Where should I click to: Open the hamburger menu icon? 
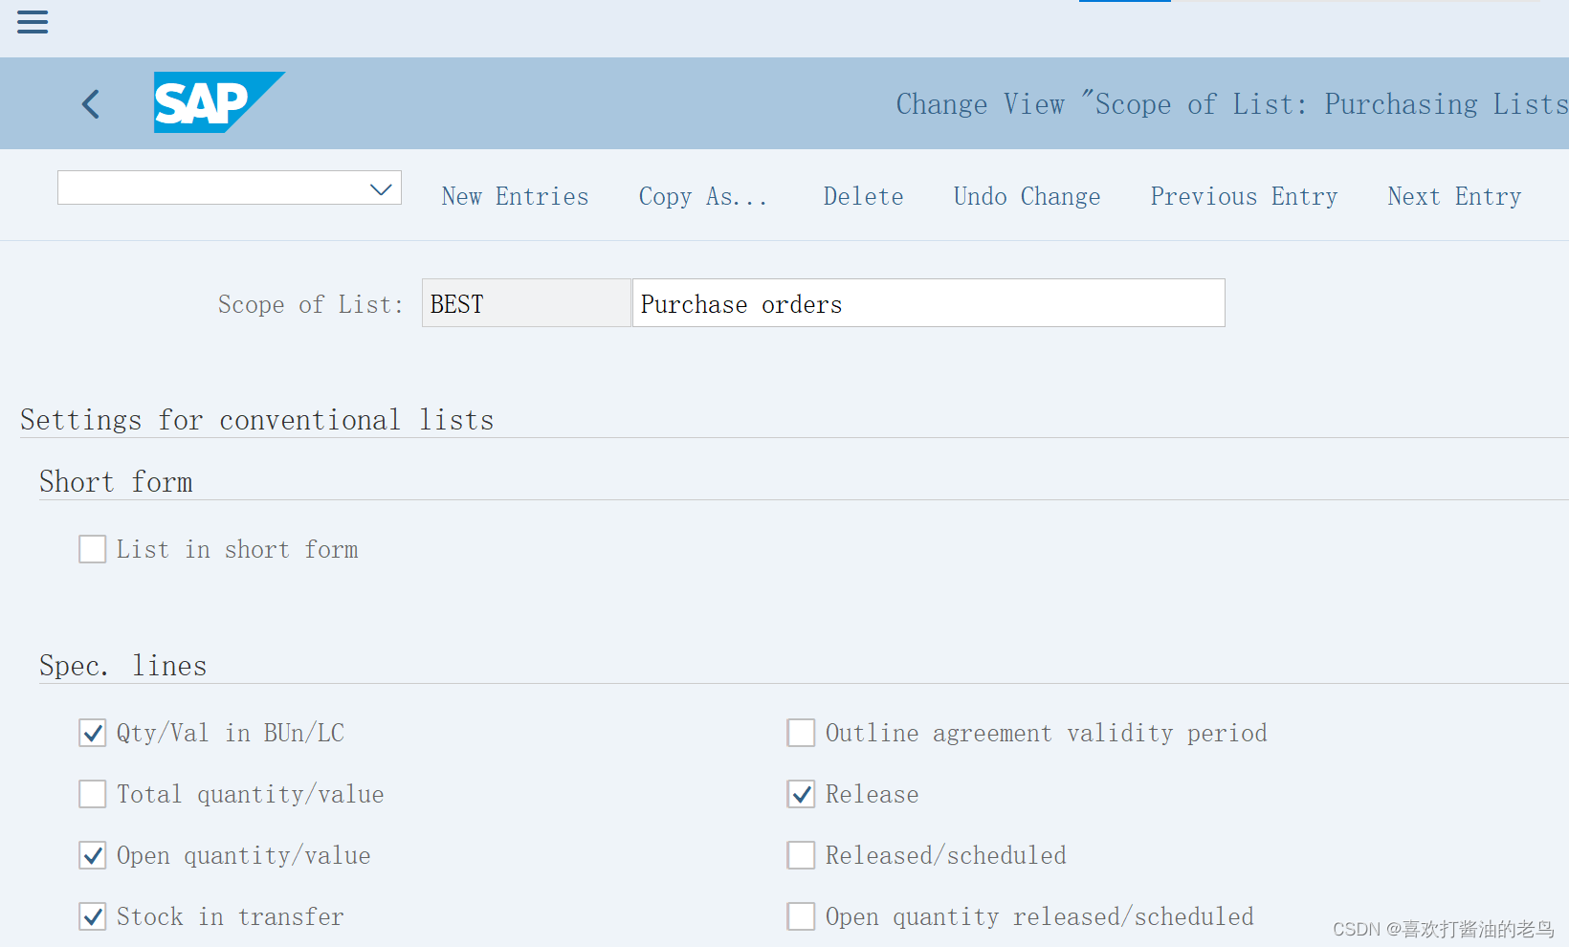tap(33, 22)
